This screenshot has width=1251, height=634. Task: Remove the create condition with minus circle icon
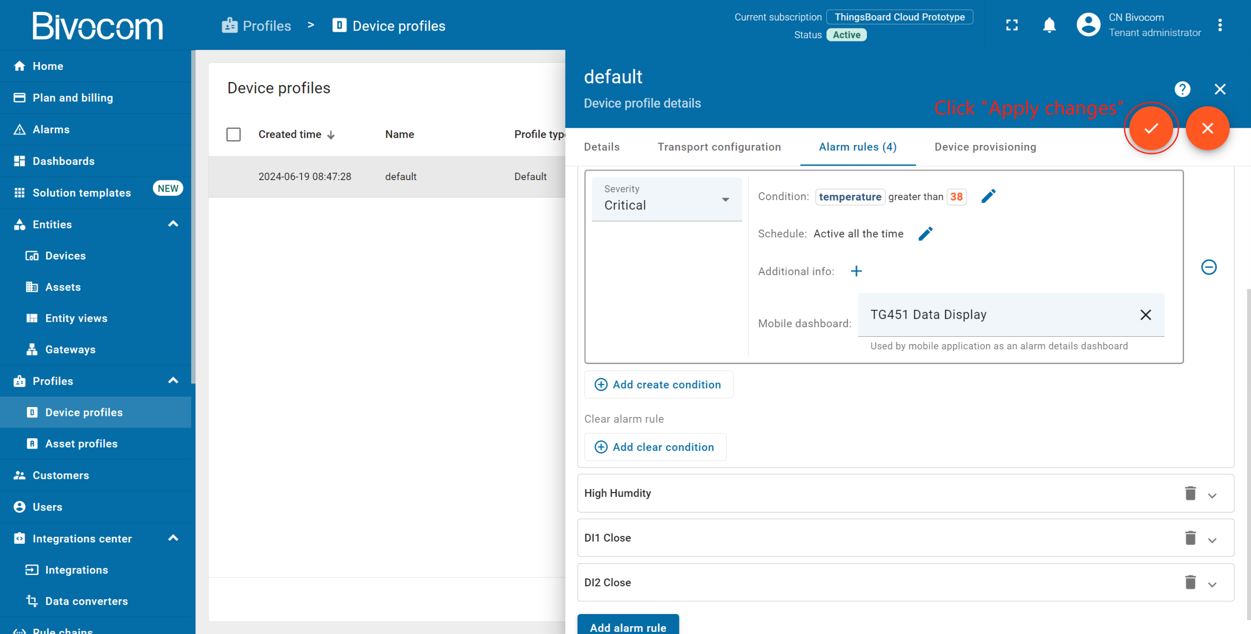coord(1208,267)
